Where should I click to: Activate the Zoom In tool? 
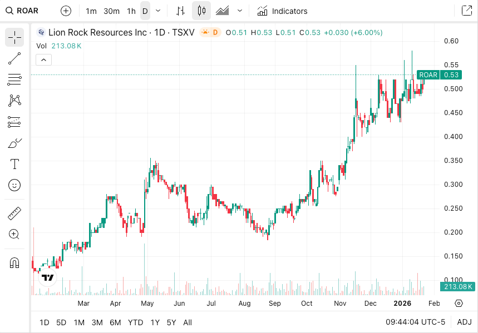click(x=14, y=234)
